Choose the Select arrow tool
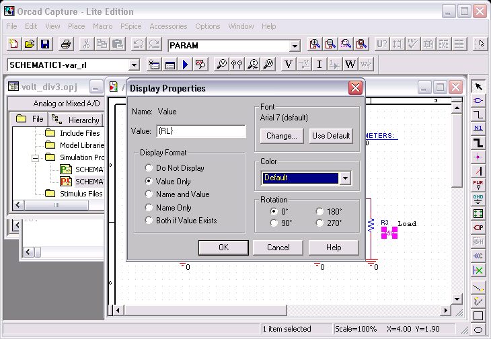The image size is (491, 339). click(478, 86)
